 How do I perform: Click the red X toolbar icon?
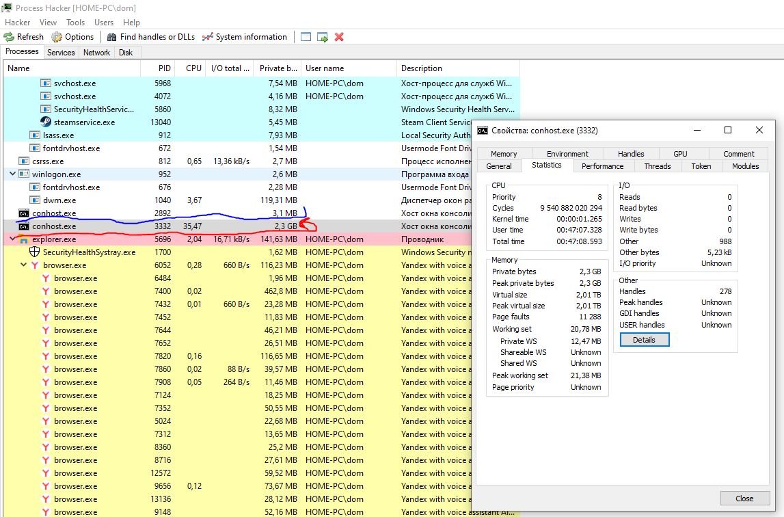[339, 37]
